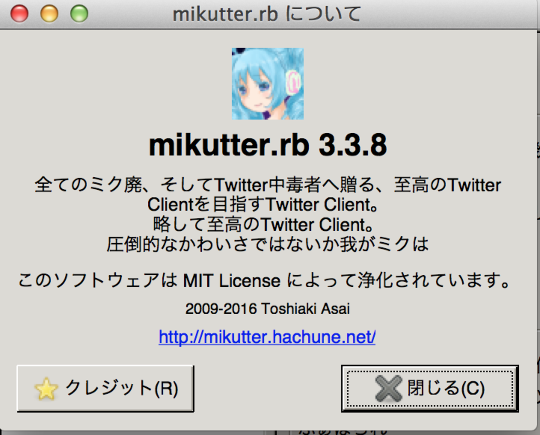The image size is (540, 435).
Task: Open the mikutter.hachune.net link
Action: pos(267,337)
